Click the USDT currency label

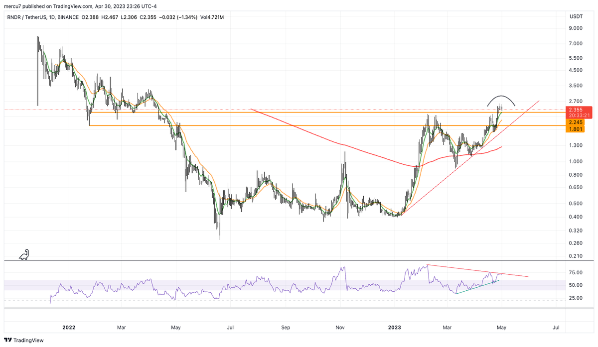point(576,17)
